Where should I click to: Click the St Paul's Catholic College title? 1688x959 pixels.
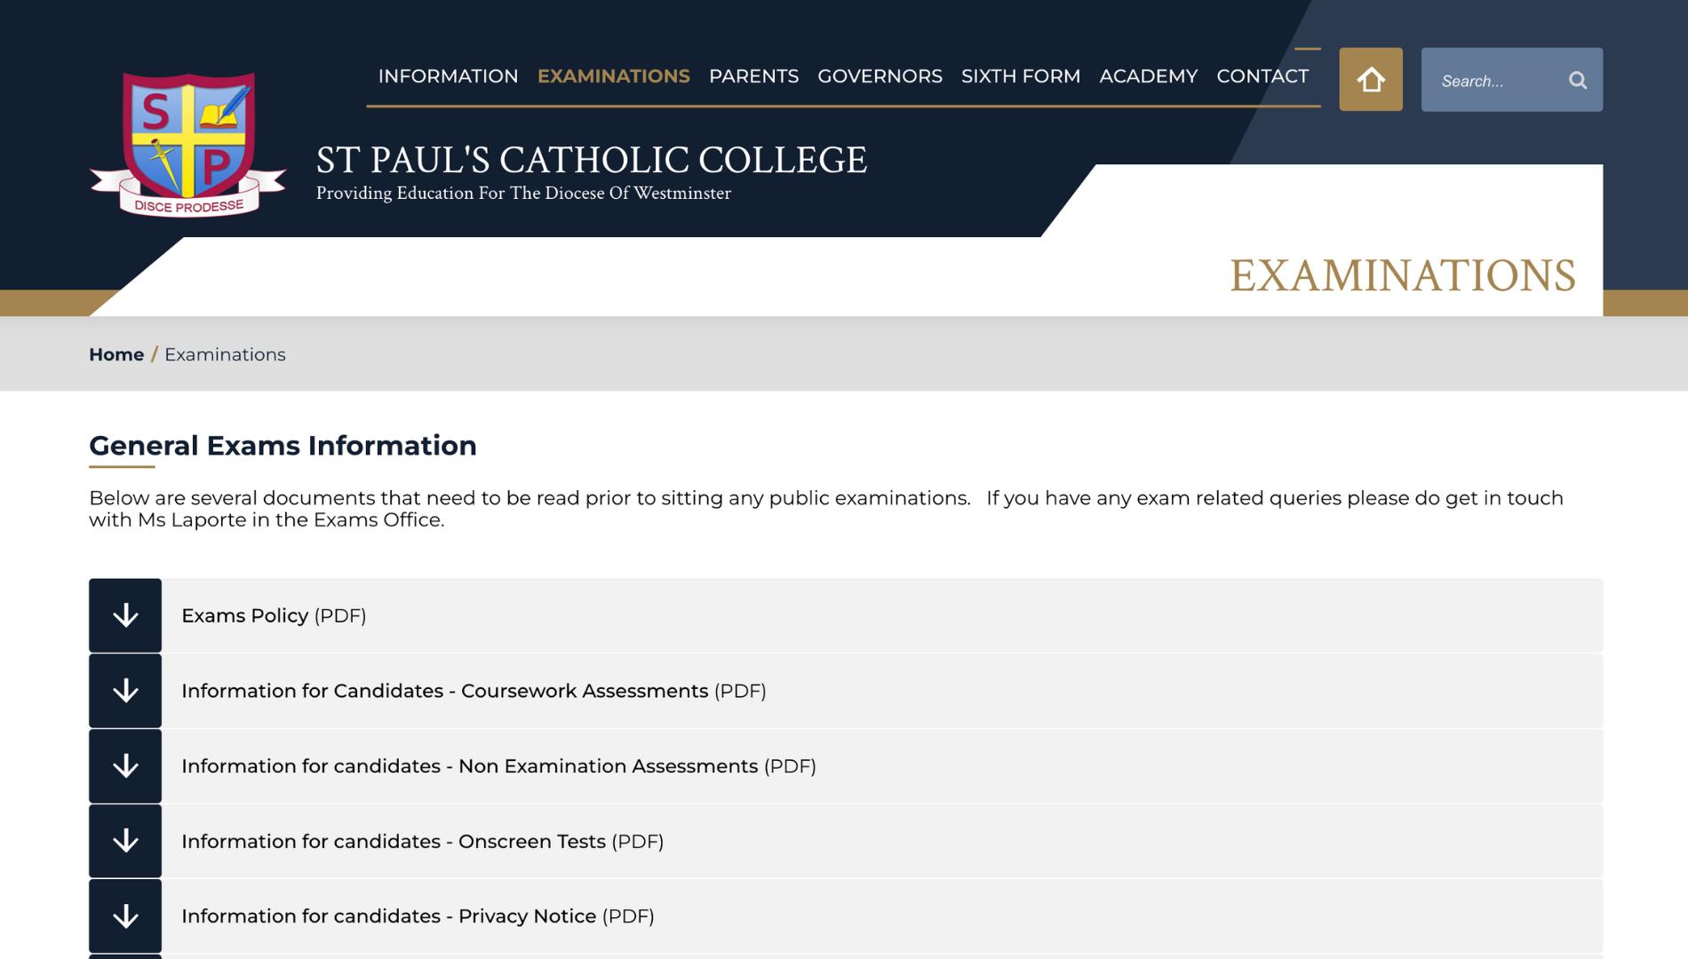point(591,161)
